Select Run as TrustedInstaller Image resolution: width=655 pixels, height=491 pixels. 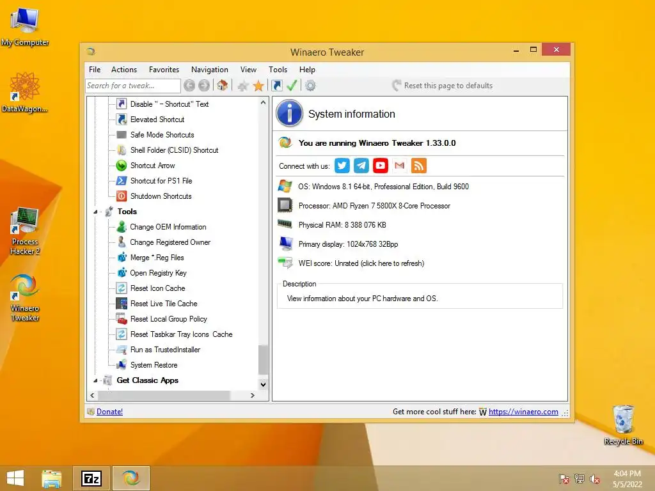(x=165, y=350)
